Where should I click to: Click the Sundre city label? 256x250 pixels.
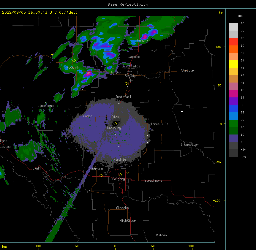coord(87,116)
